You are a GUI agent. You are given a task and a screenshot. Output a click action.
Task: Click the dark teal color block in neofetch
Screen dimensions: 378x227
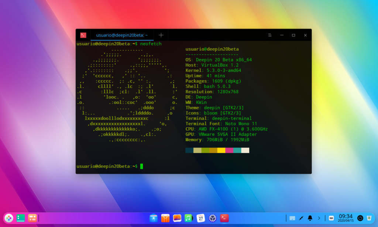pos(189,150)
